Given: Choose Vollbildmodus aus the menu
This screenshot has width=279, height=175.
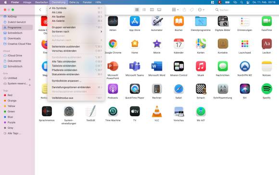Looking at the screenshot, I should click(76, 98).
